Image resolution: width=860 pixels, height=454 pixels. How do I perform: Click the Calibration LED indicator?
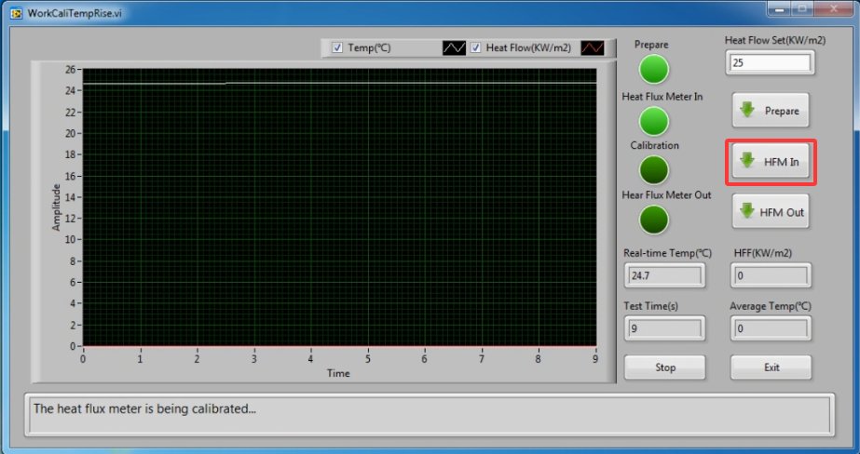[x=654, y=170]
